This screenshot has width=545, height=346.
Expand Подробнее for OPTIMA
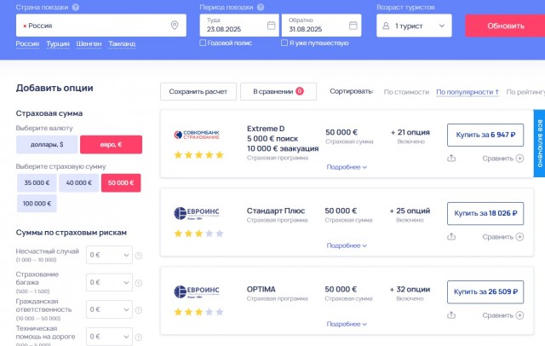click(x=347, y=324)
